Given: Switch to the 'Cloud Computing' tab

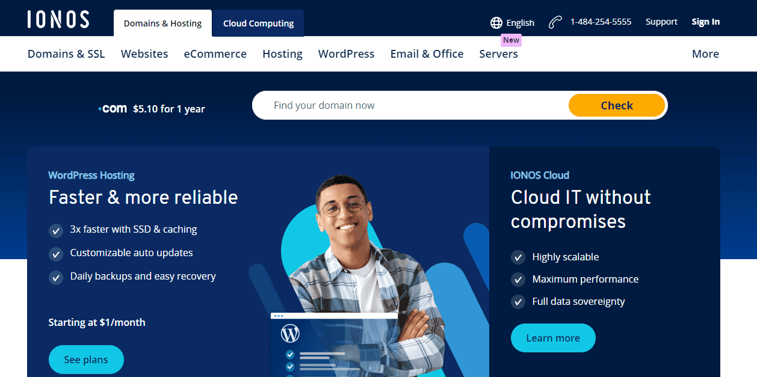Looking at the screenshot, I should click(x=258, y=23).
